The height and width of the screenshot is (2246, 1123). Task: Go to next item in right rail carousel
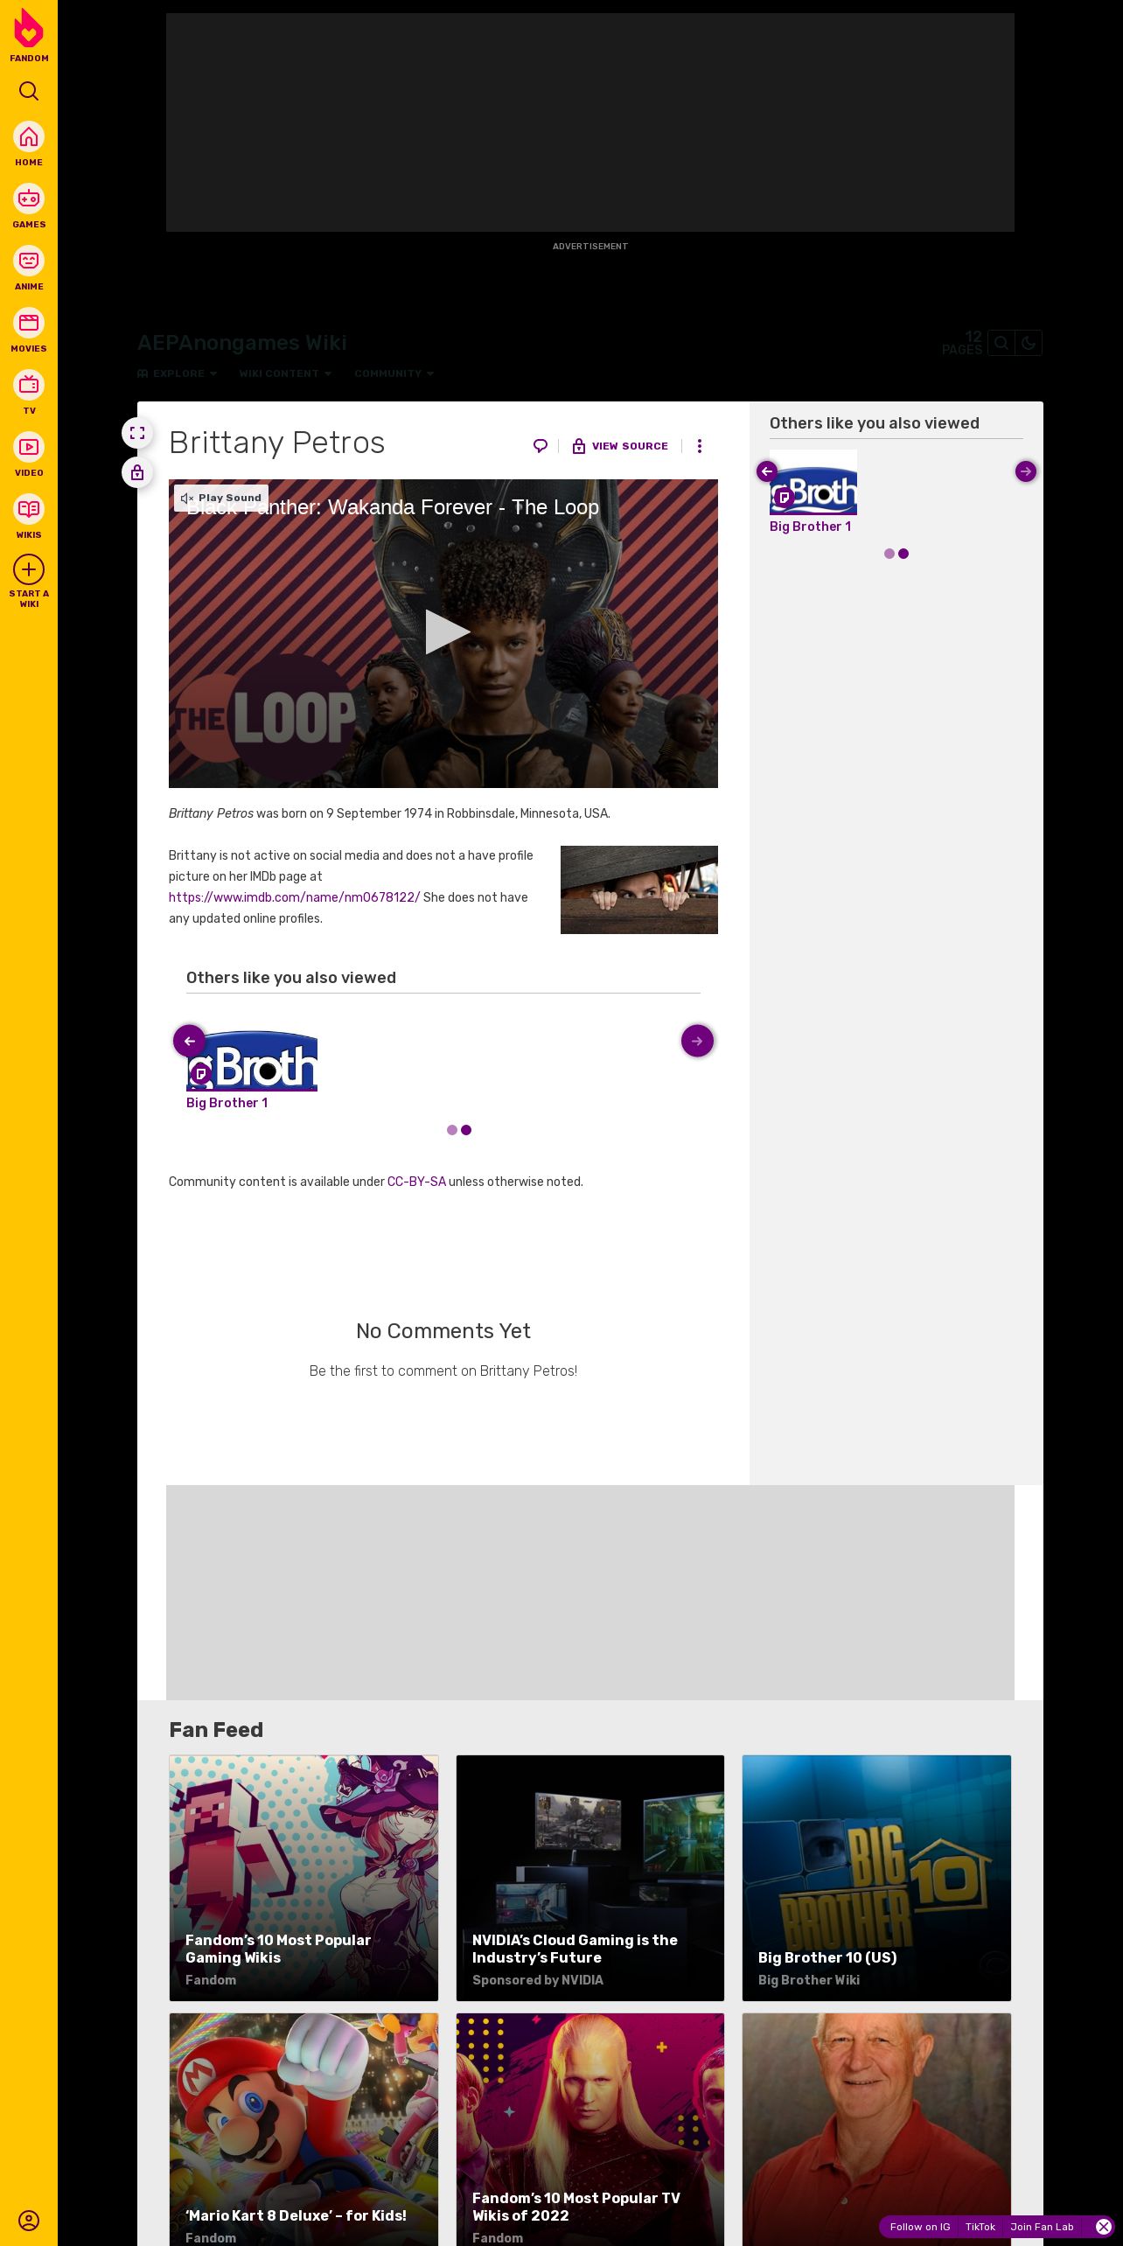click(x=1026, y=471)
